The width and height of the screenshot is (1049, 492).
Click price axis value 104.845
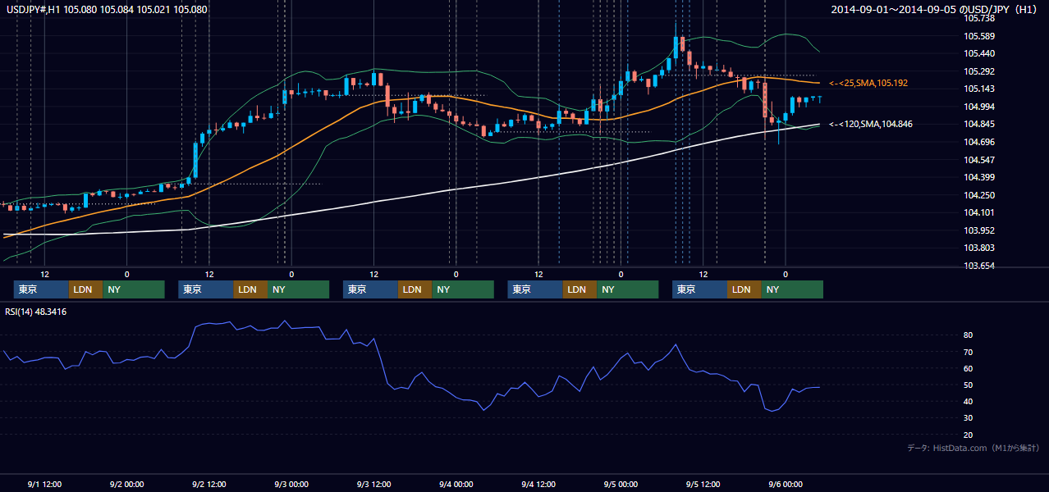coord(979,124)
